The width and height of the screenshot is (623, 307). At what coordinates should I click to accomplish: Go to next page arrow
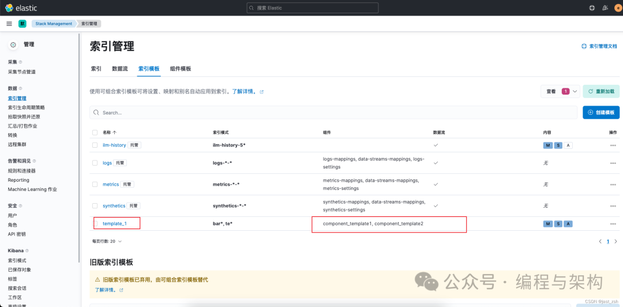(x=616, y=241)
